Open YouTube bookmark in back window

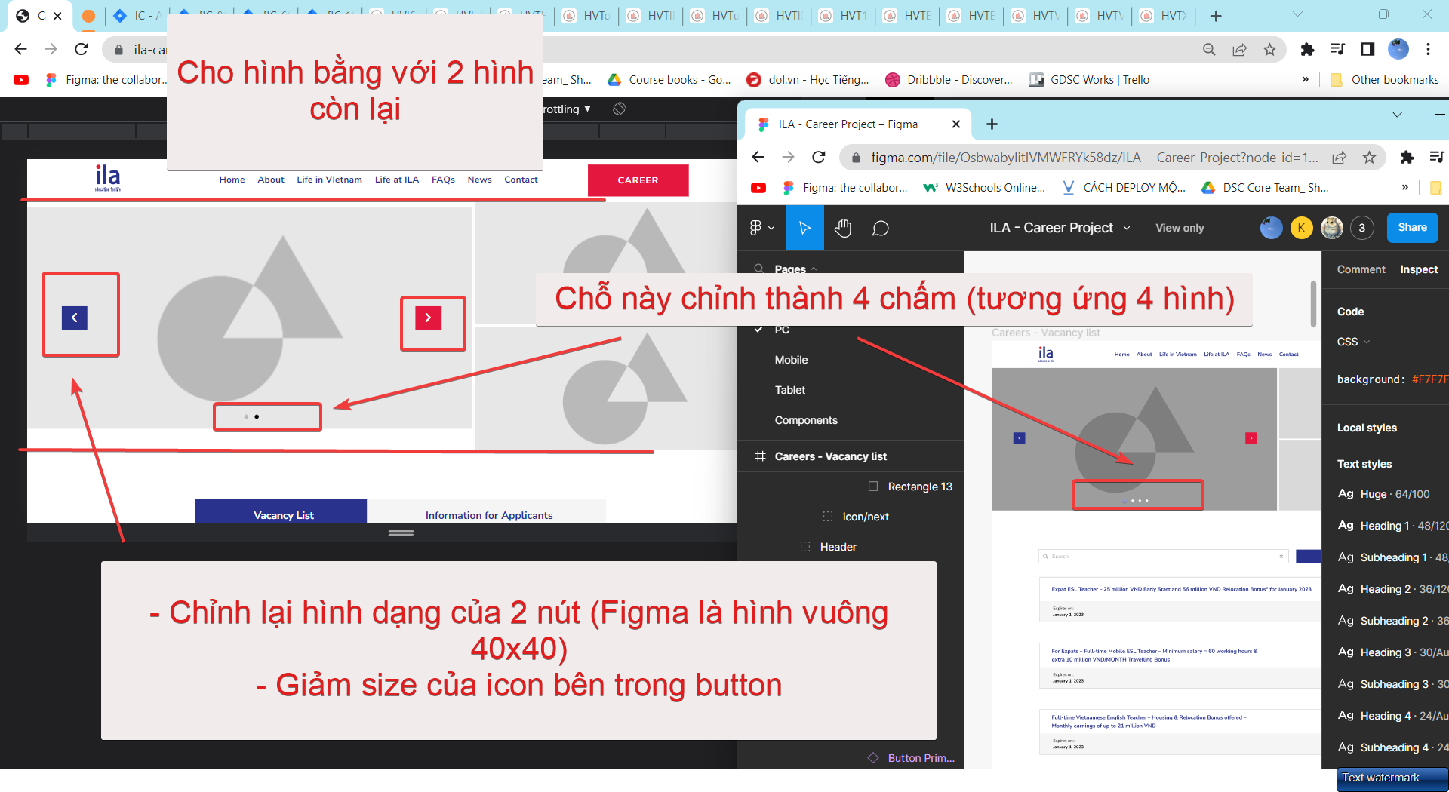pyautogui.click(x=21, y=80)
